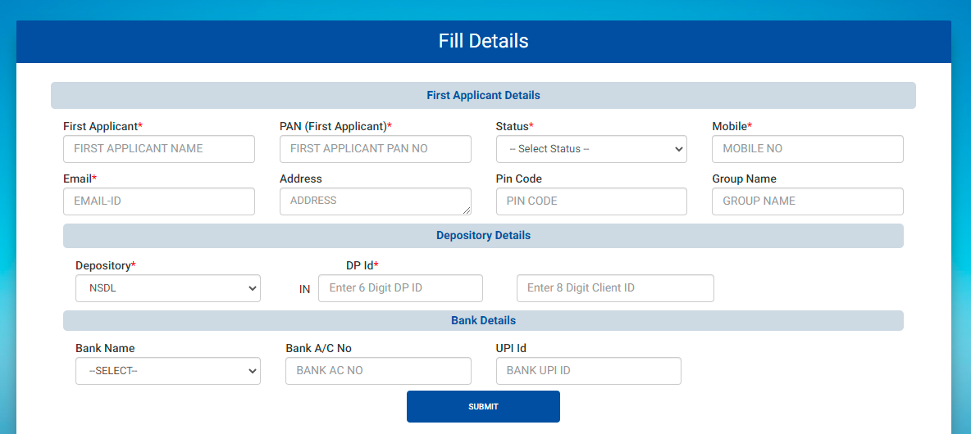Click inside the Address textarea
971x434 pixels.
pos(375,201)
